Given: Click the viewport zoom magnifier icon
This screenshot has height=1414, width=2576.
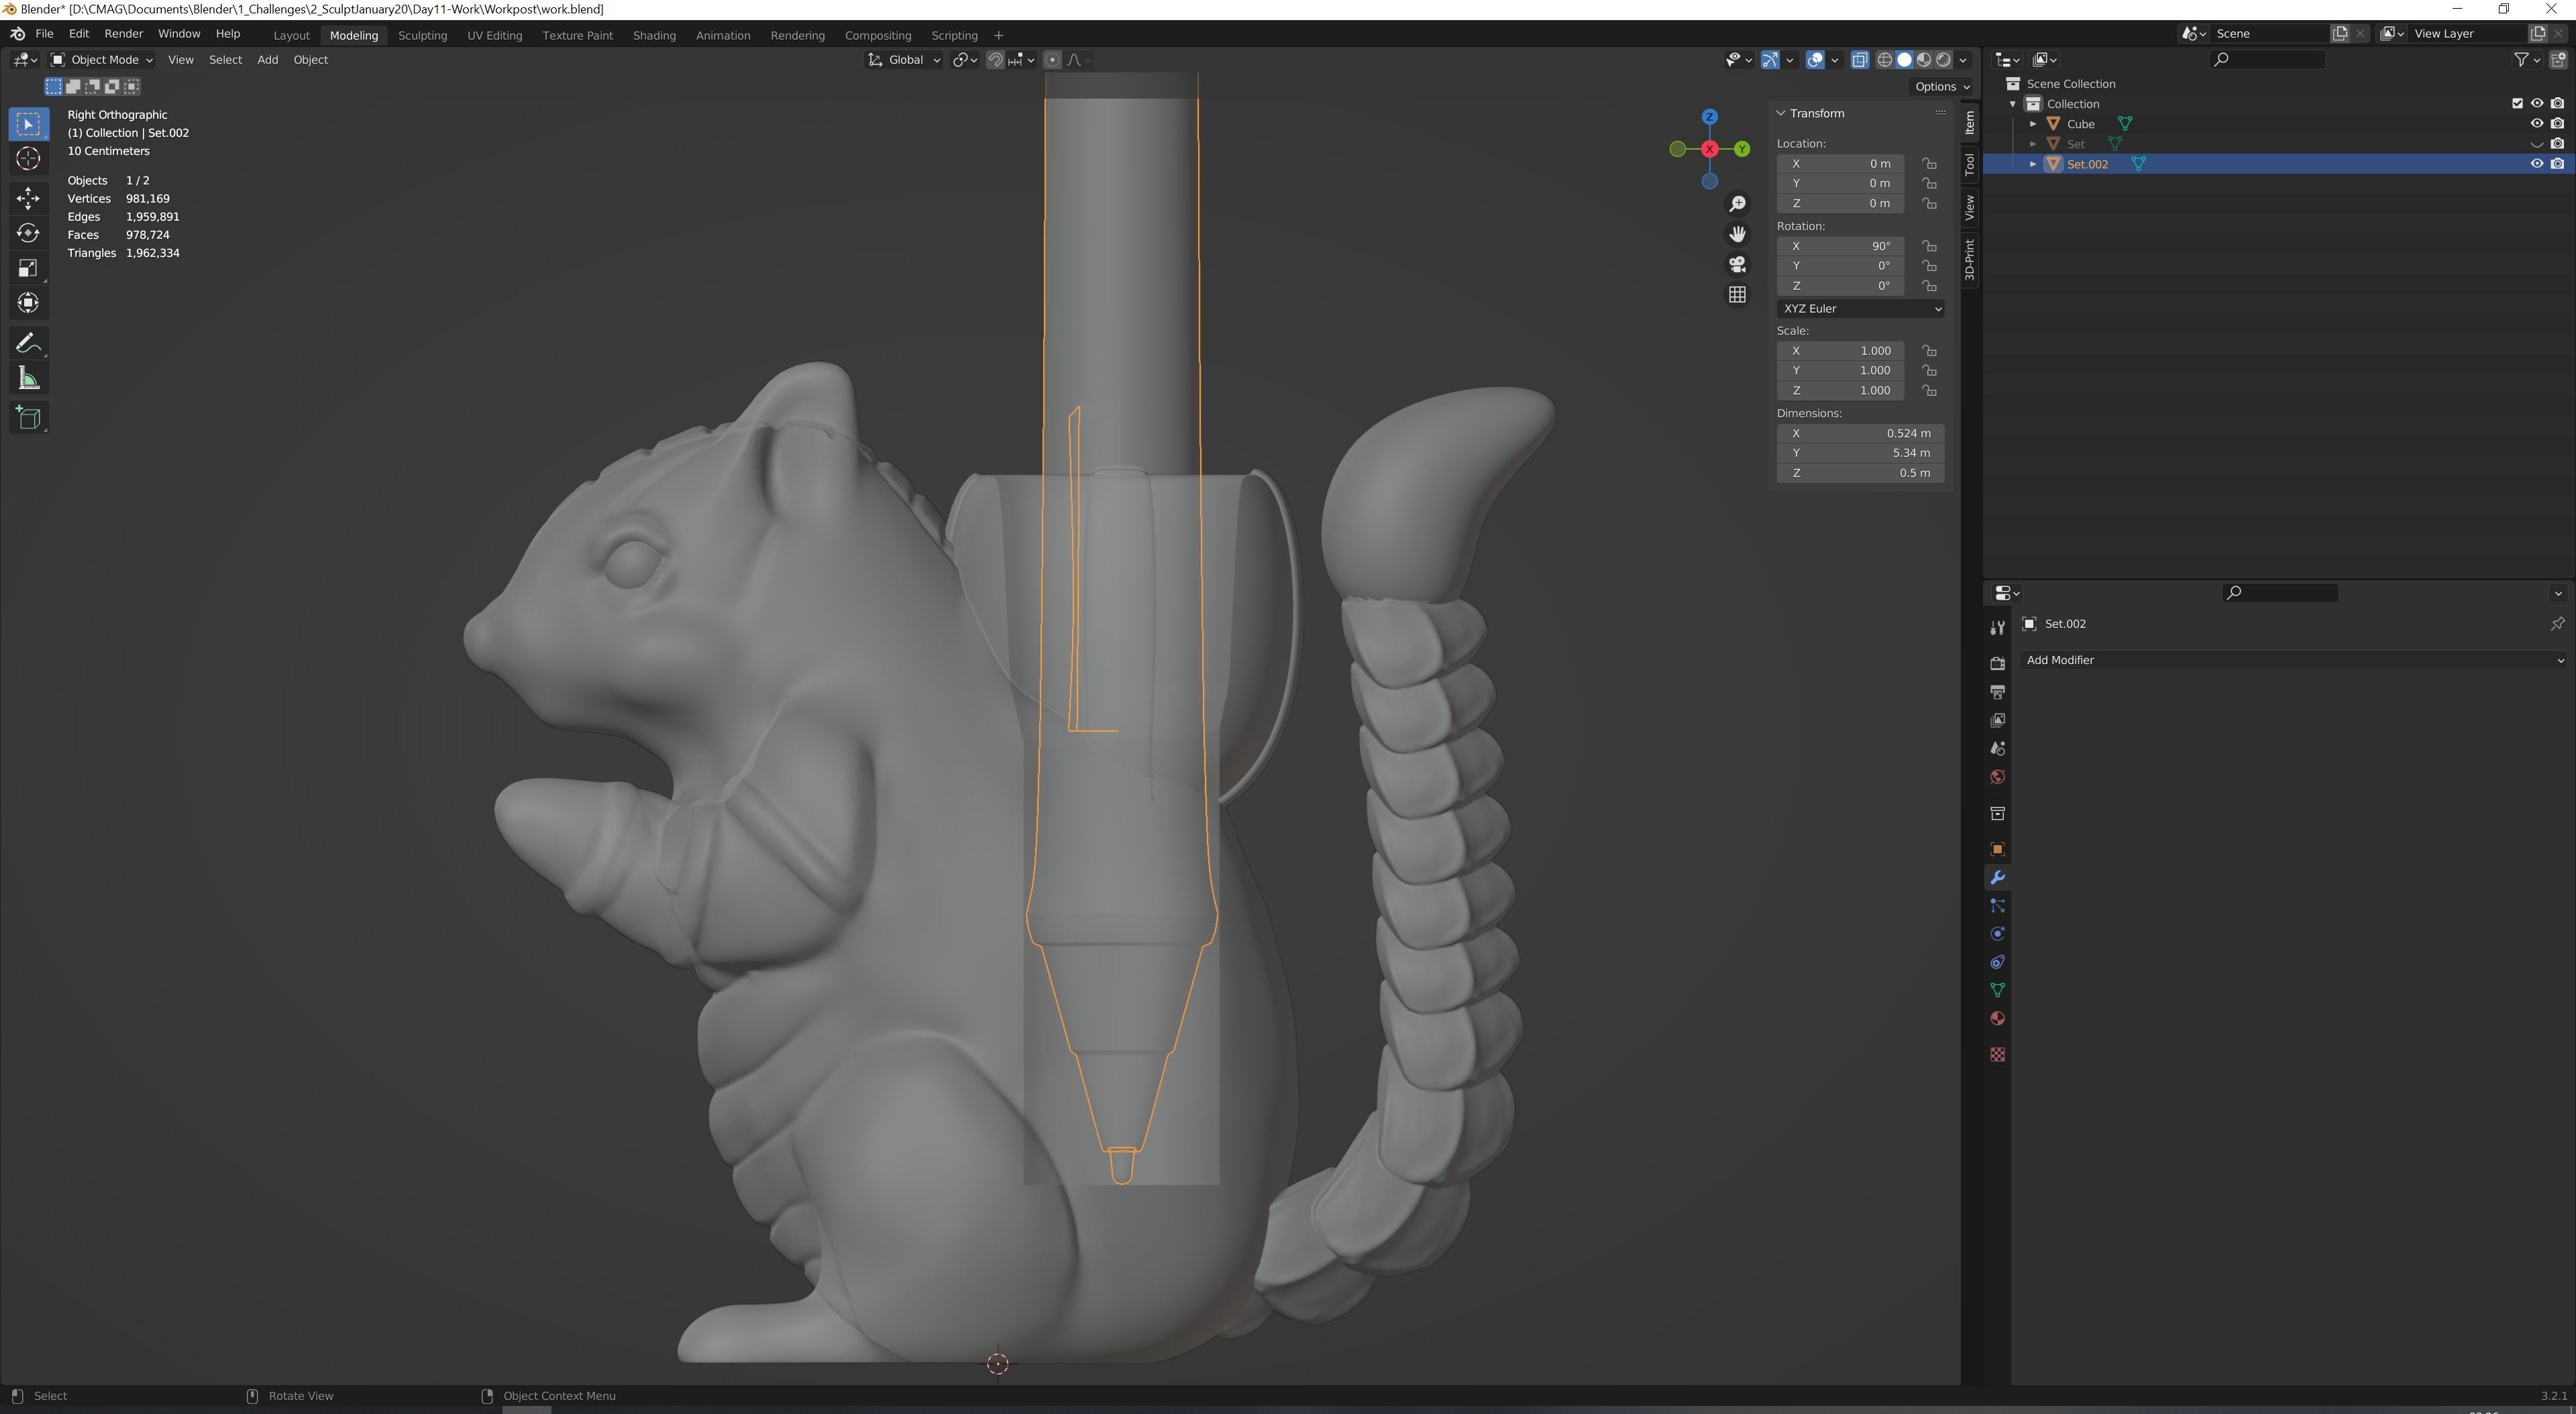Looking at the screenshot, I should click(1737, 204).
